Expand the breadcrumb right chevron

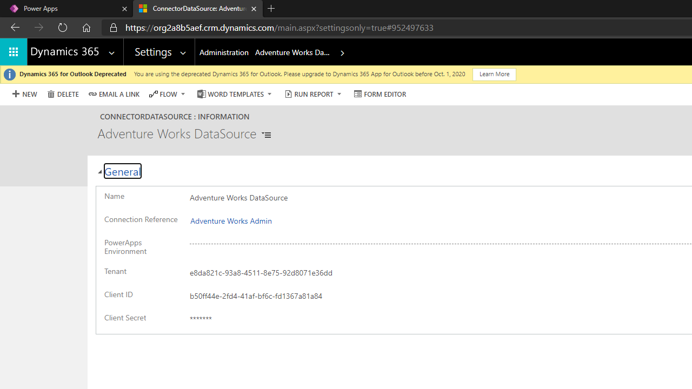click(342, 53)
